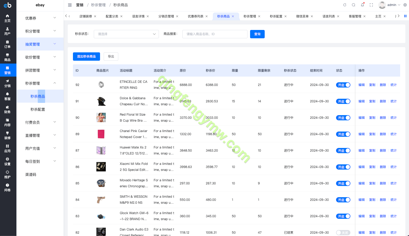Open the SMITH & WESSON product thumbnail
Screen dimensions: 409x236
(x=101, y=200)
